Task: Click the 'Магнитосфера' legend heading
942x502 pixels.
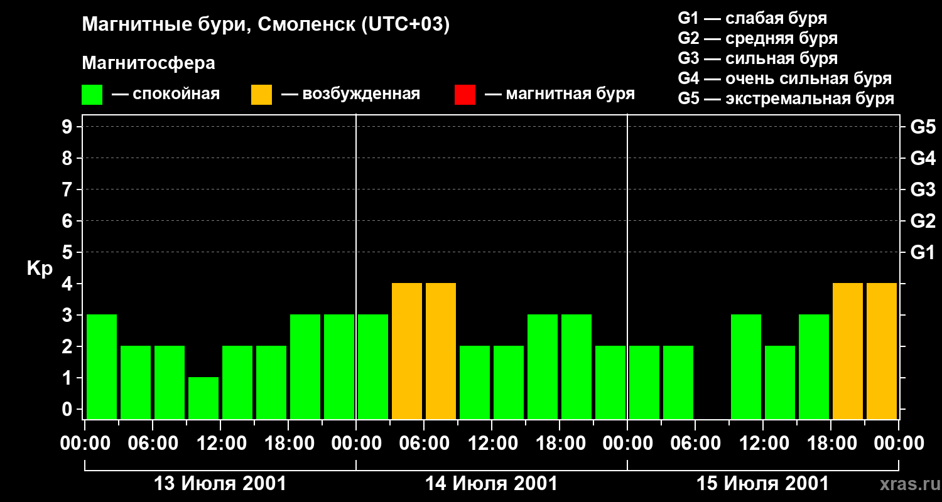Action: [x=148, y=63]
